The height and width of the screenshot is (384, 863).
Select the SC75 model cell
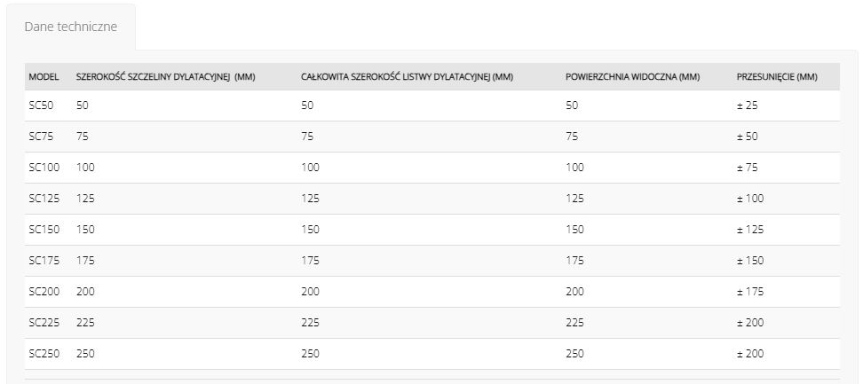[41, 137]
